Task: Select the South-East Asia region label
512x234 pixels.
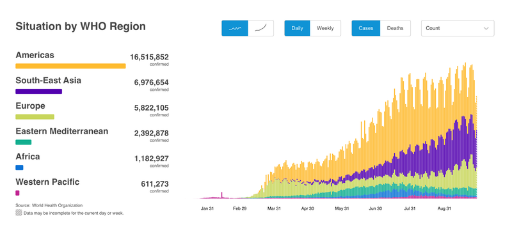Action: click(49, 81)
